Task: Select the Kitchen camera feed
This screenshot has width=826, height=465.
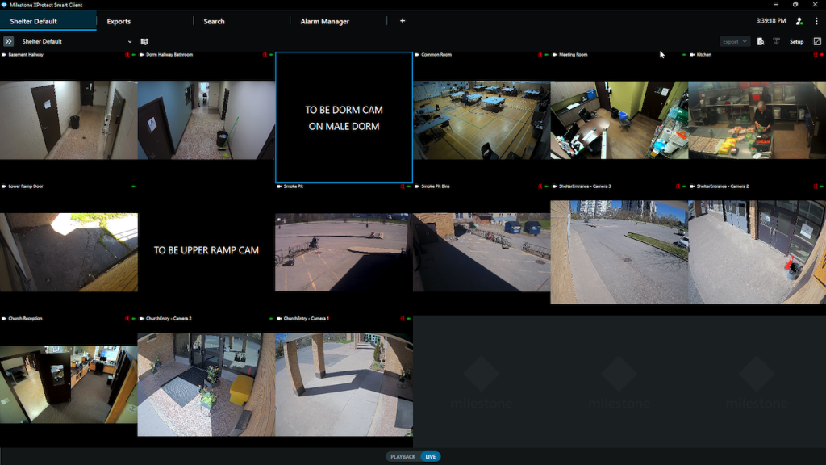Action: point(757,119)
